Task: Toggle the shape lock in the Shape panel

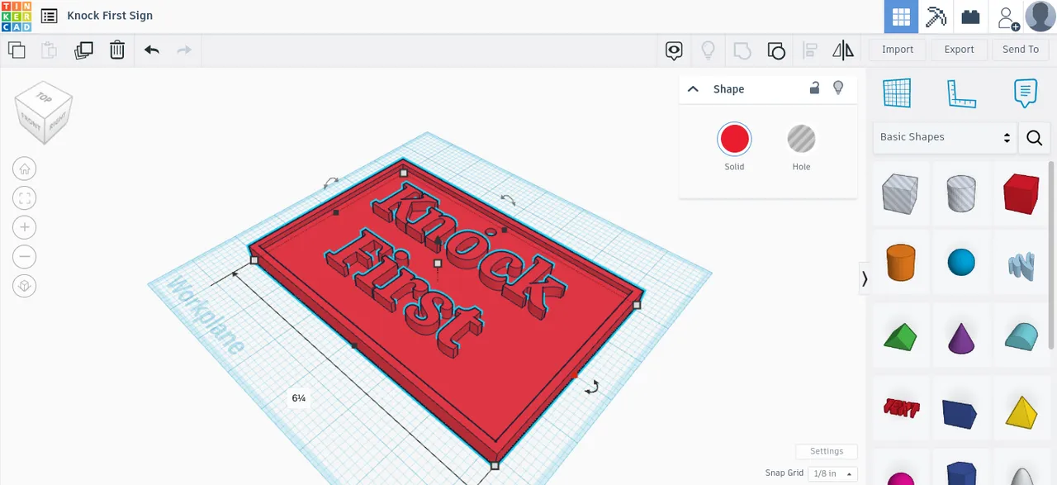Action: tap(814, 88)
